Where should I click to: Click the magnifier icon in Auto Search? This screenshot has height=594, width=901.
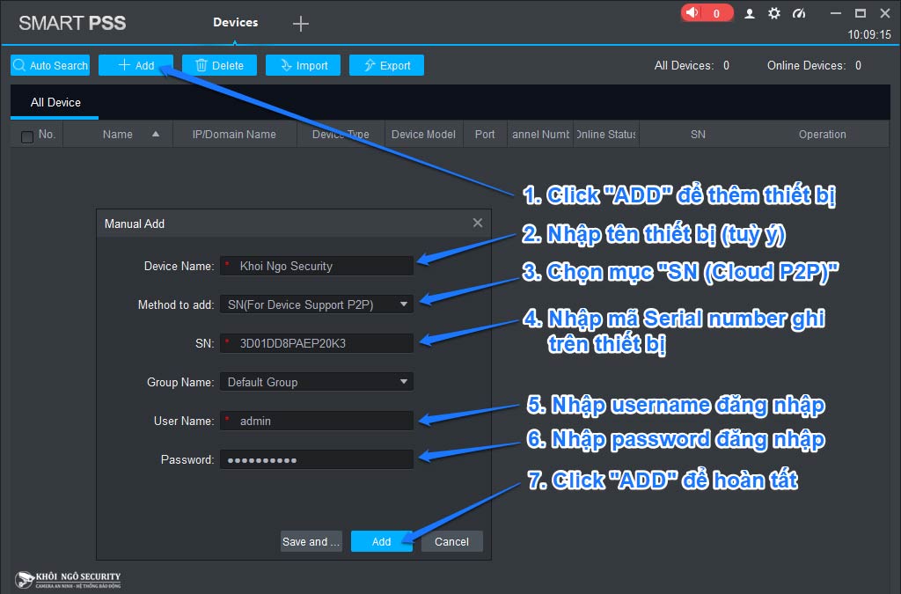[19, 65]
